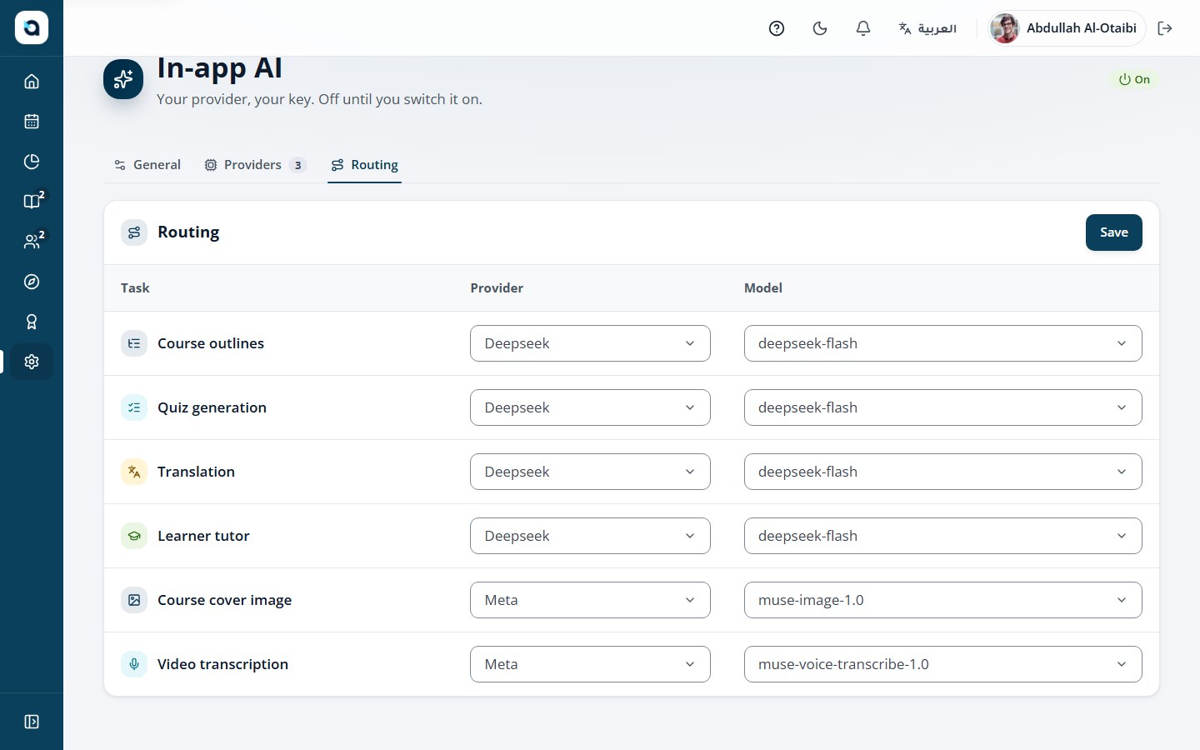Toggle the In-app AI On switch

coord(1134,79)
